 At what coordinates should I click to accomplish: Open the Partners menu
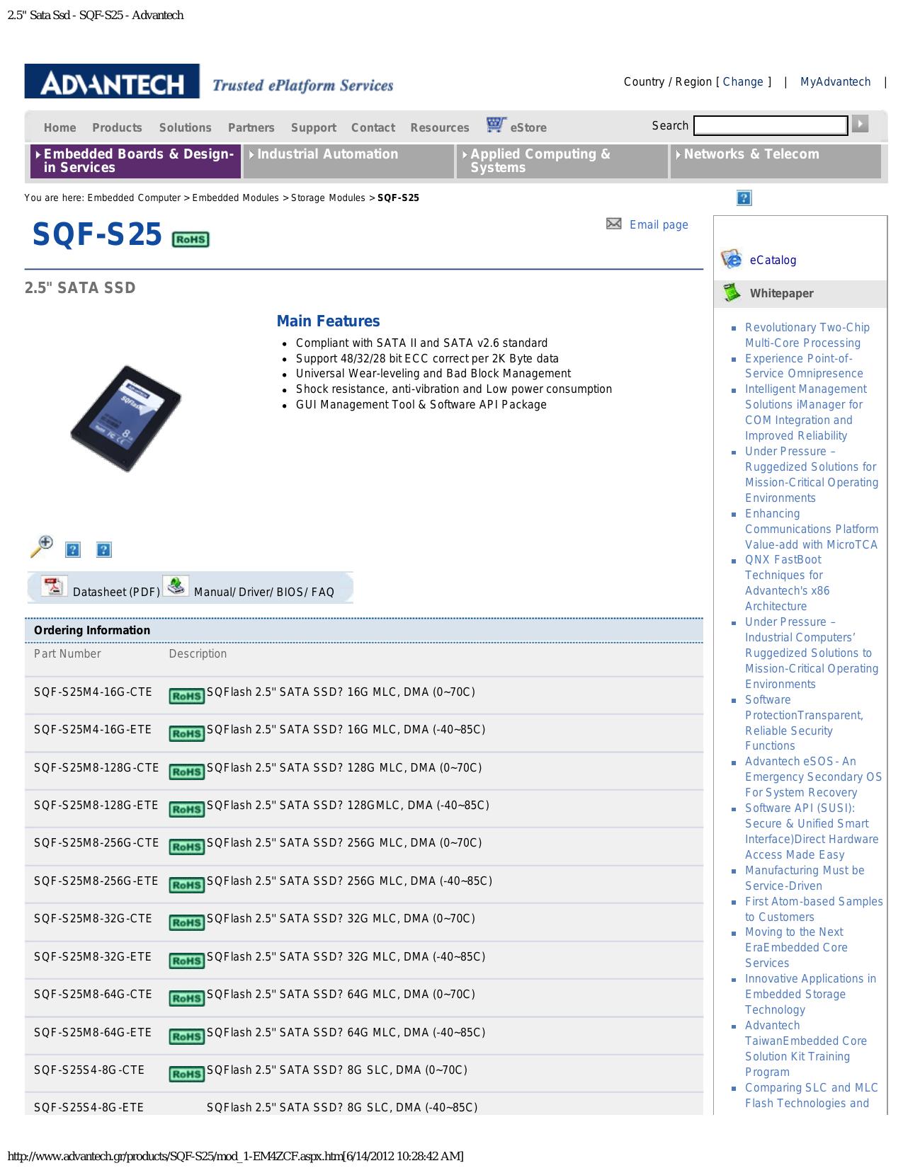[251, 127]
